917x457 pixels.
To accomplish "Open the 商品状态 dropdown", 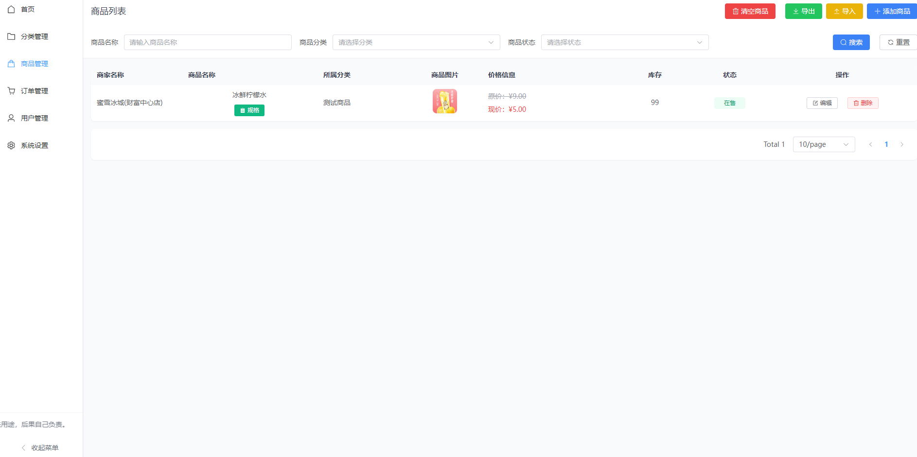I will pyautogui.click(x=625, y=42).
